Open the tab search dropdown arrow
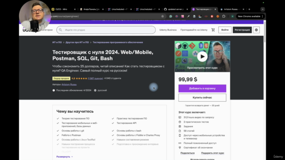The width and height of the screenshot is (285, 160). coord(263,9)
